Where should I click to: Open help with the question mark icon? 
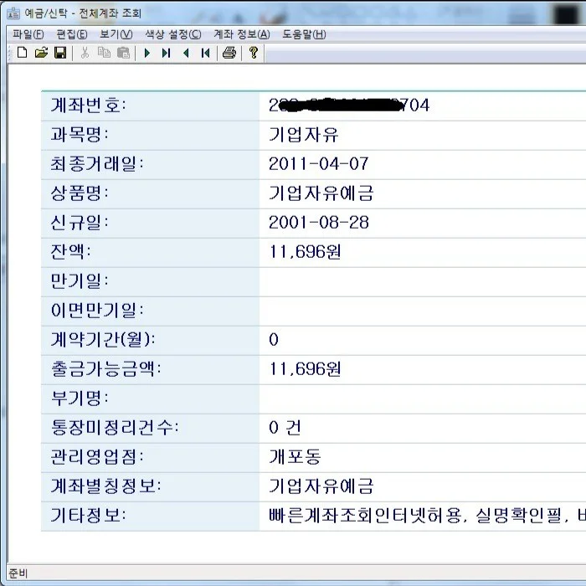click(x=254, y=53)
